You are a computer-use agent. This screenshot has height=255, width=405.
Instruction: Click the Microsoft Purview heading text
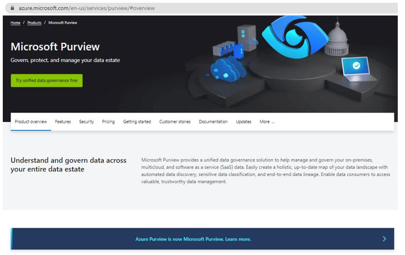pos(55,47)
